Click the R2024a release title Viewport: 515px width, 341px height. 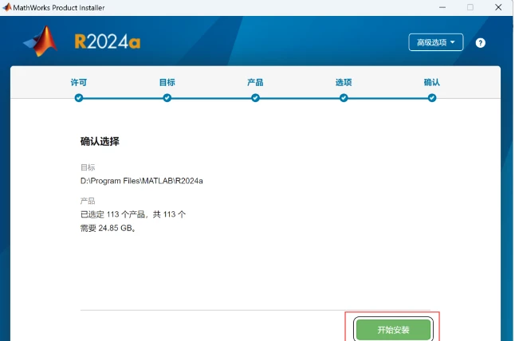tap(108, 42)
